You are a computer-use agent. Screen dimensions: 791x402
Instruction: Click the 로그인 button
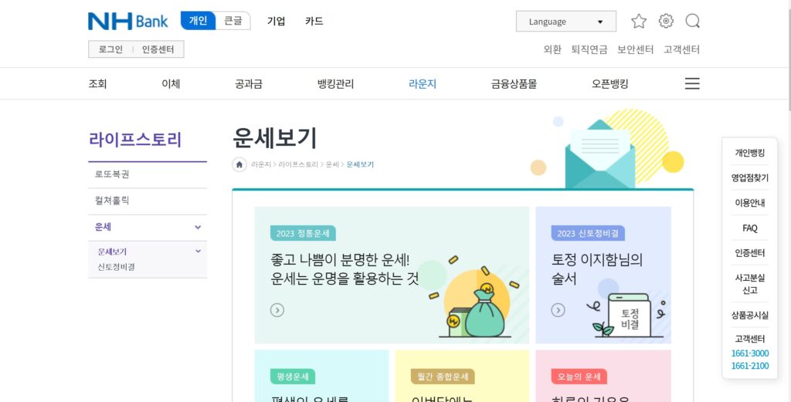click(110, 49)
